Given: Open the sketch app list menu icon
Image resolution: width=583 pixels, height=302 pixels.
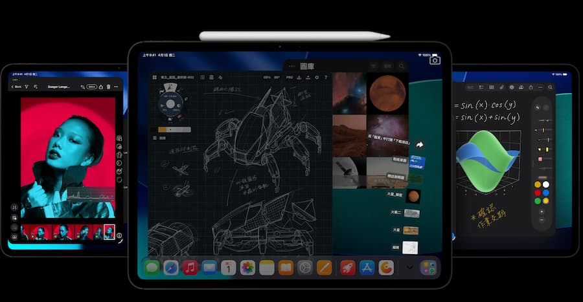Looking at the screenshot, I should [x=211, y=77].
